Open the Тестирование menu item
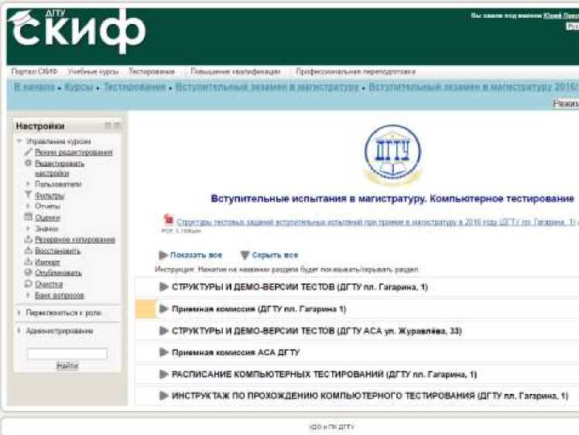This screenshot has width=579, height=435. pos(152,71)
